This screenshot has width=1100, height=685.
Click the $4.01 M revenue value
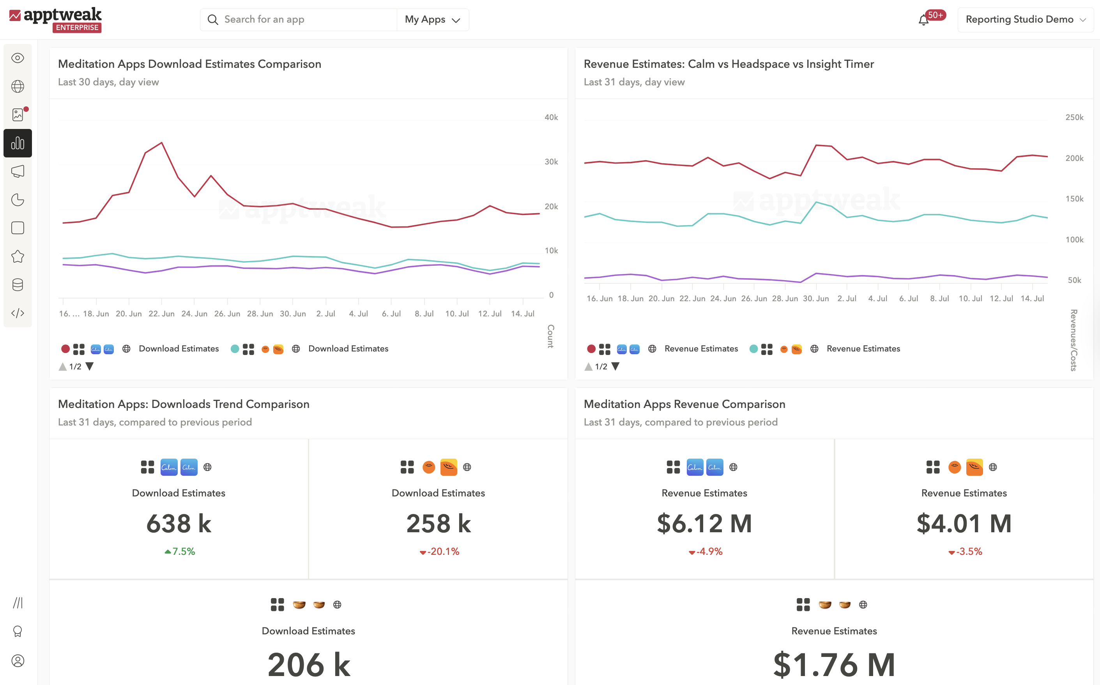coord(964,523)
